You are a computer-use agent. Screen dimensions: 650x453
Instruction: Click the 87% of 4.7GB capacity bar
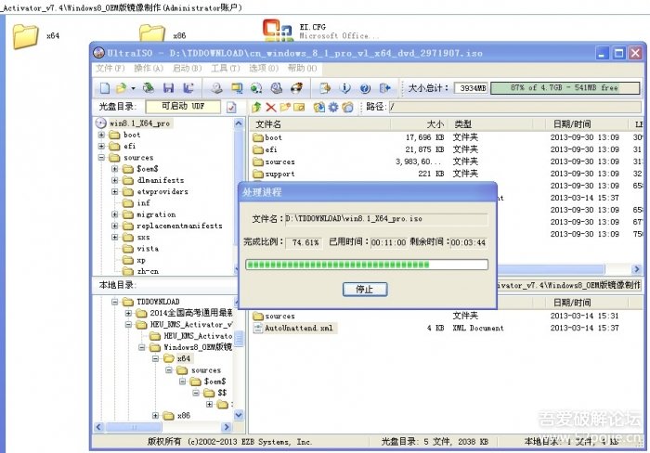565,88
